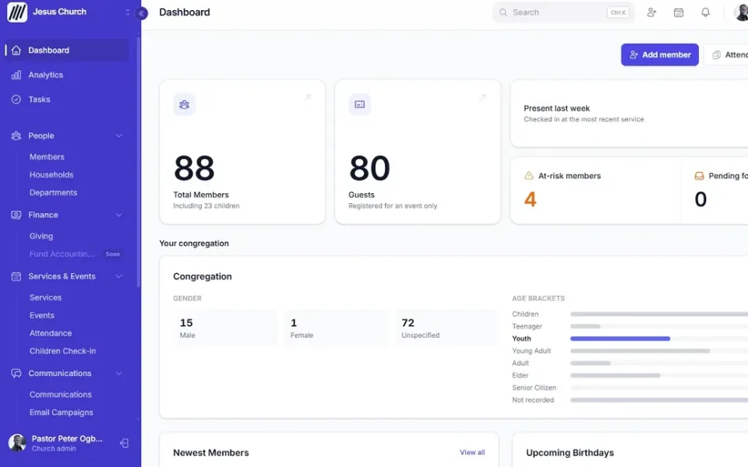Click the Total Members group icon
The width and height of the screenshot is (748, 467).
[x=184, y=104]
